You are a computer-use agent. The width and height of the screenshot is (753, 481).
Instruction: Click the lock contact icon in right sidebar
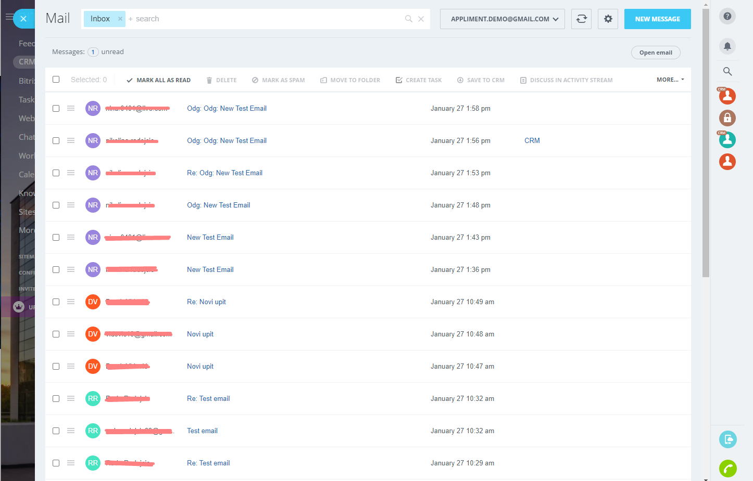[727, 118]
